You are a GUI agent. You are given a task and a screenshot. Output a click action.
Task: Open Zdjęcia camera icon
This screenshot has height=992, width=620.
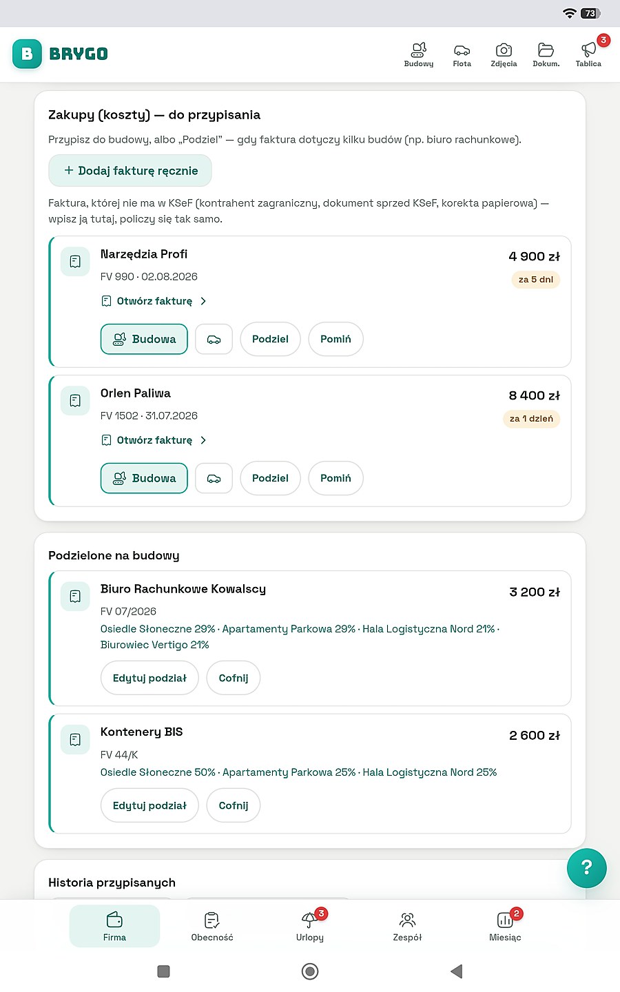(x=504, y=54)
